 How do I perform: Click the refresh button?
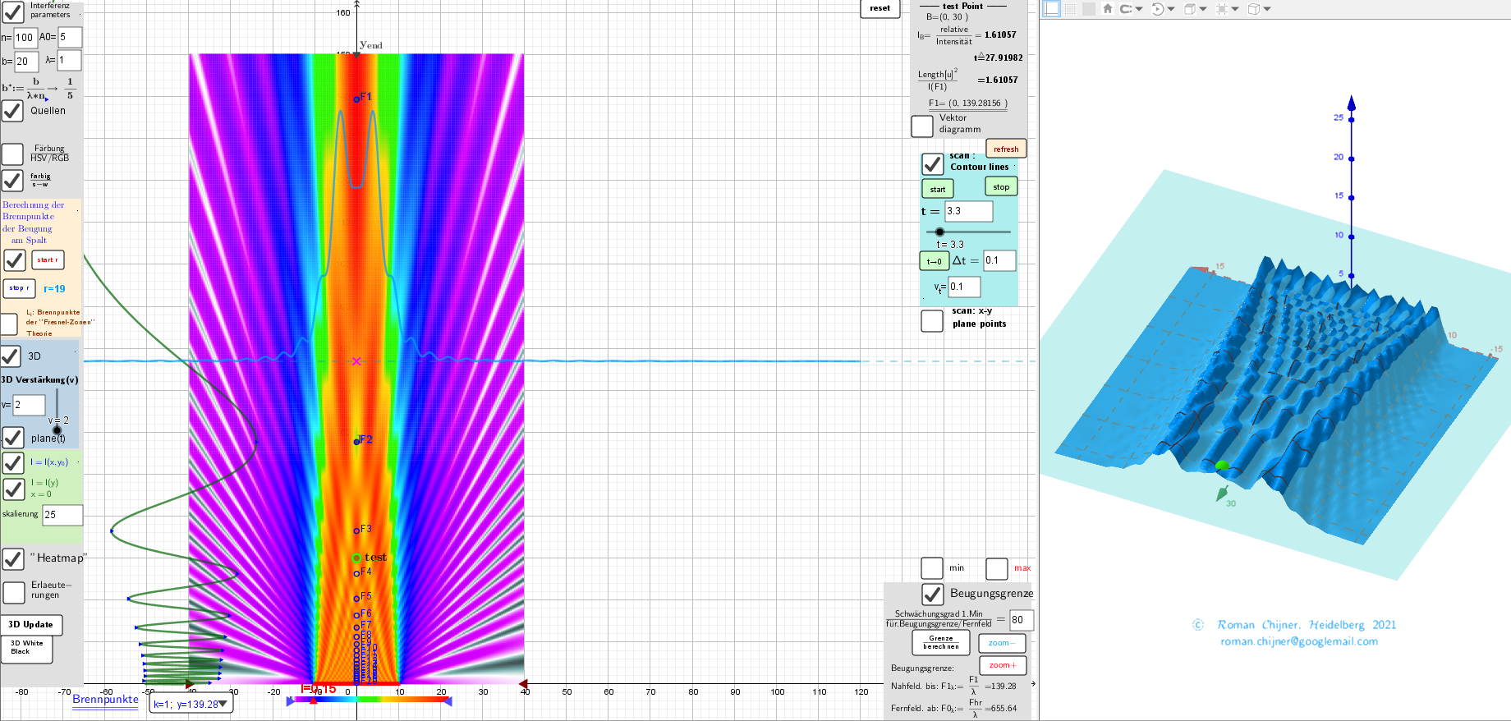[1006, 149]
